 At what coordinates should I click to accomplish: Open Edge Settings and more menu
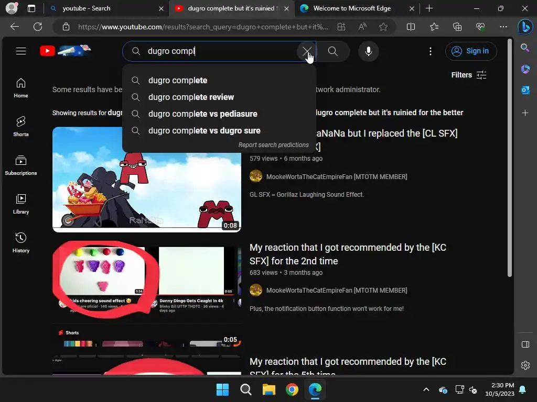coord(503,27)
